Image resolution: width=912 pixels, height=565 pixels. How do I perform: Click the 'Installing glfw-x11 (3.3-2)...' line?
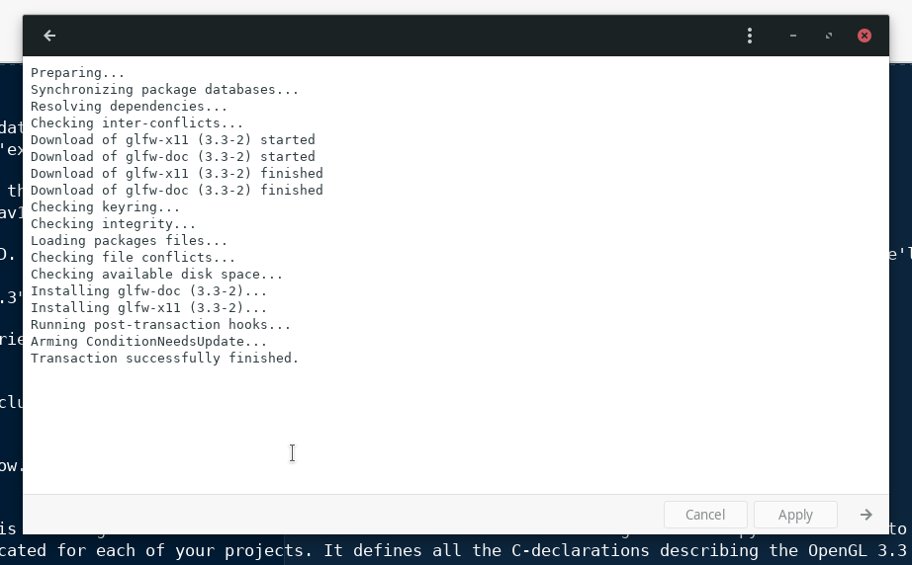point(149,308)
